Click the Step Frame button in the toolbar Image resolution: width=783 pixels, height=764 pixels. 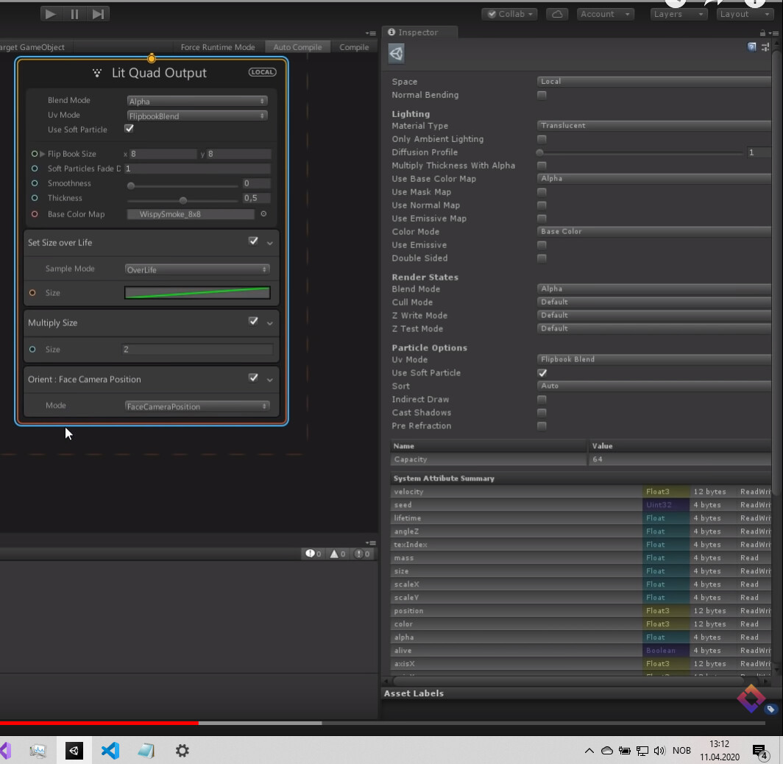[x=98, y=13]
